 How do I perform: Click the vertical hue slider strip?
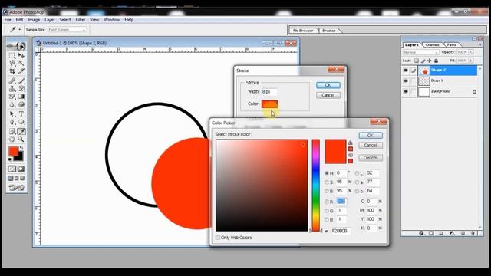point(315,186)
